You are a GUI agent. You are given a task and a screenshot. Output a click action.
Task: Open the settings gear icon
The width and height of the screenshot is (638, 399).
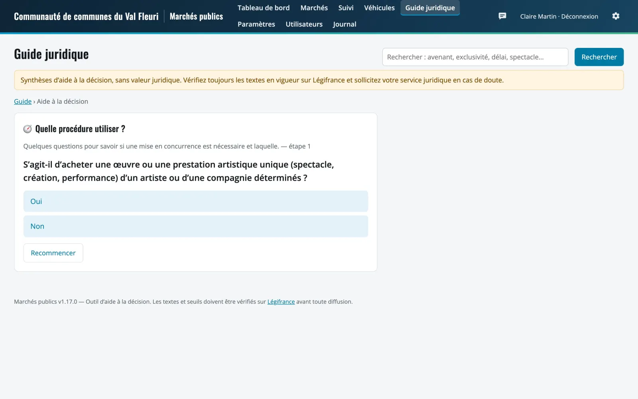click(616, 16)
